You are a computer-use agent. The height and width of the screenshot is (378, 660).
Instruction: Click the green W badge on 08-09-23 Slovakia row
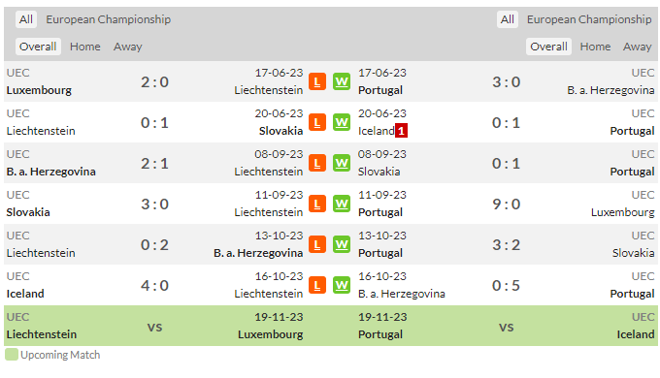coord(342,163)
